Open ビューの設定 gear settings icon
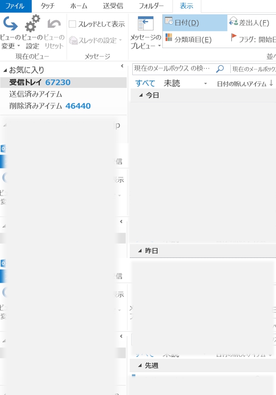 pos(32,23)
